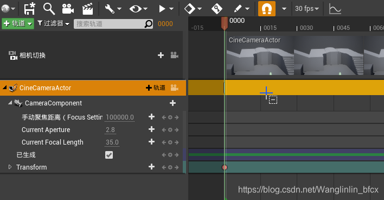Viewport: 384px width, 200px height.
Task: Add a key to Current Focal Length
Action: [x=151, y=142]
